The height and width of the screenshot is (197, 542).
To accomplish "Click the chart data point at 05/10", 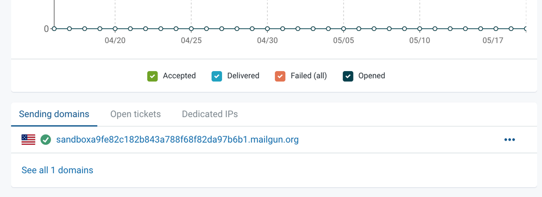I will (420, 29).
